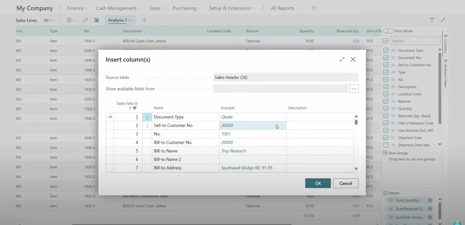Click the share icon in Sales Lines toolbar
Viewport: 465px width, 225px height.
point(69,20)
